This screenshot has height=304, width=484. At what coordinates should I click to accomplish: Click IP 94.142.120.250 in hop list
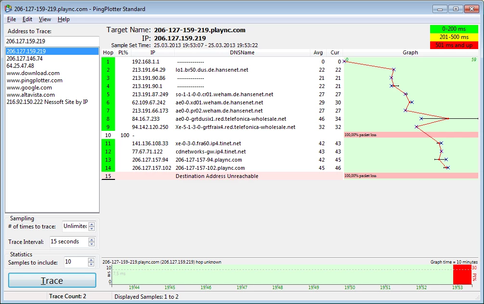tap(150, 127)
